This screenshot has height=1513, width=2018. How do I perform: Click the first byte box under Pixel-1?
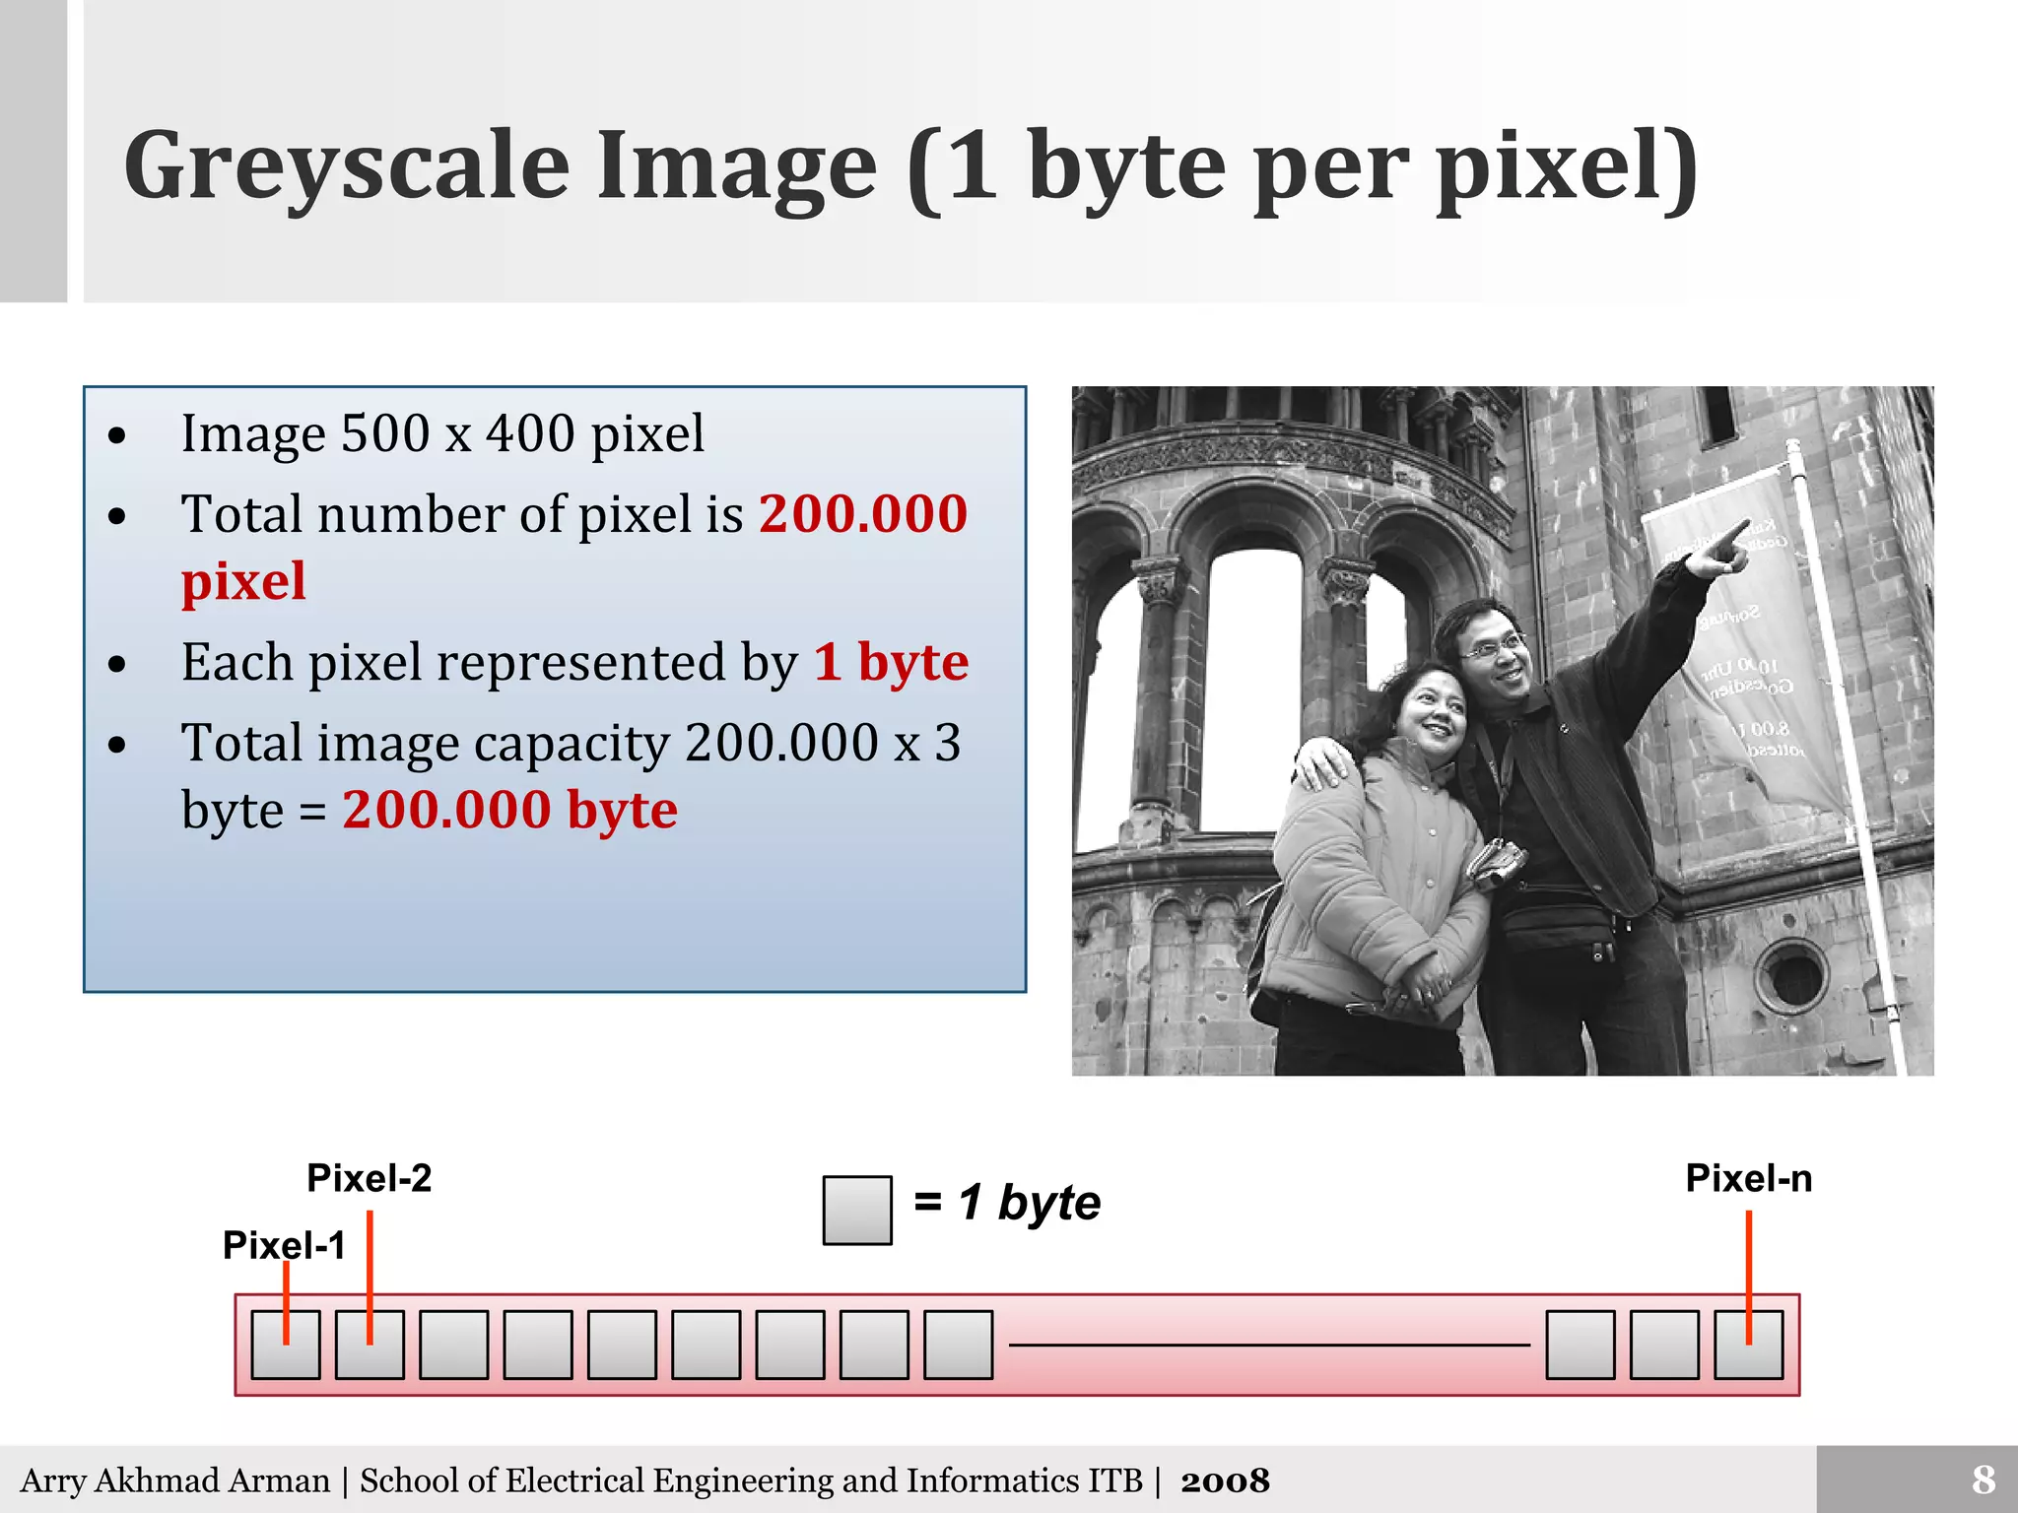point(286,1345)
